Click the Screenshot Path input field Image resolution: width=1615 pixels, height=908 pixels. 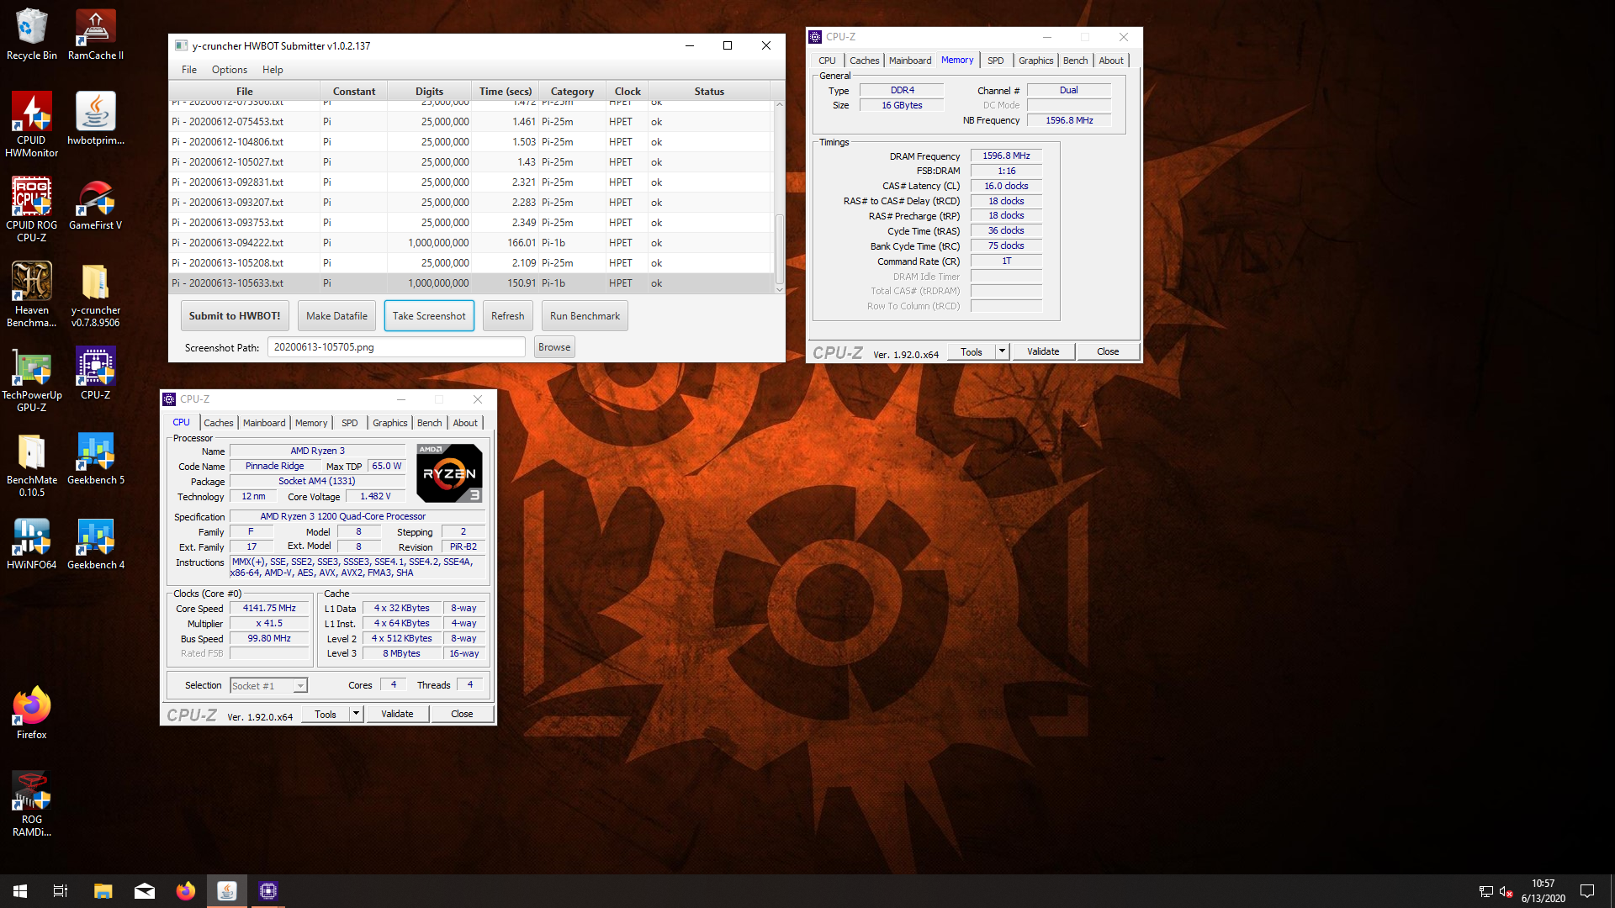tap(396, 347)
